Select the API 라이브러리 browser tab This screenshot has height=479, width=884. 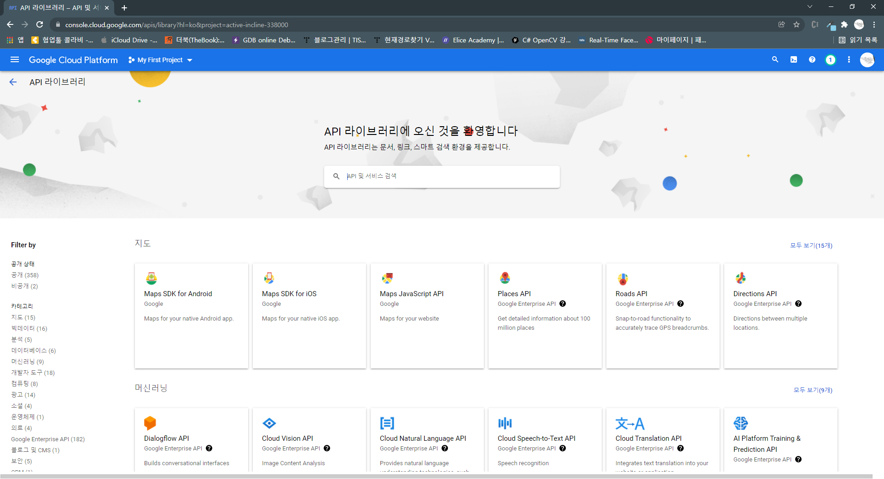pyautogui.click(x=59, y=8)
